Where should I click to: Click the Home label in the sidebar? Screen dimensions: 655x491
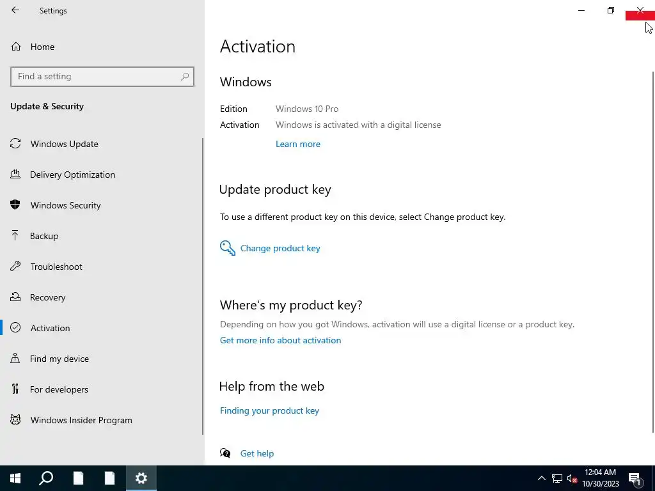click(x=42, y=47)
